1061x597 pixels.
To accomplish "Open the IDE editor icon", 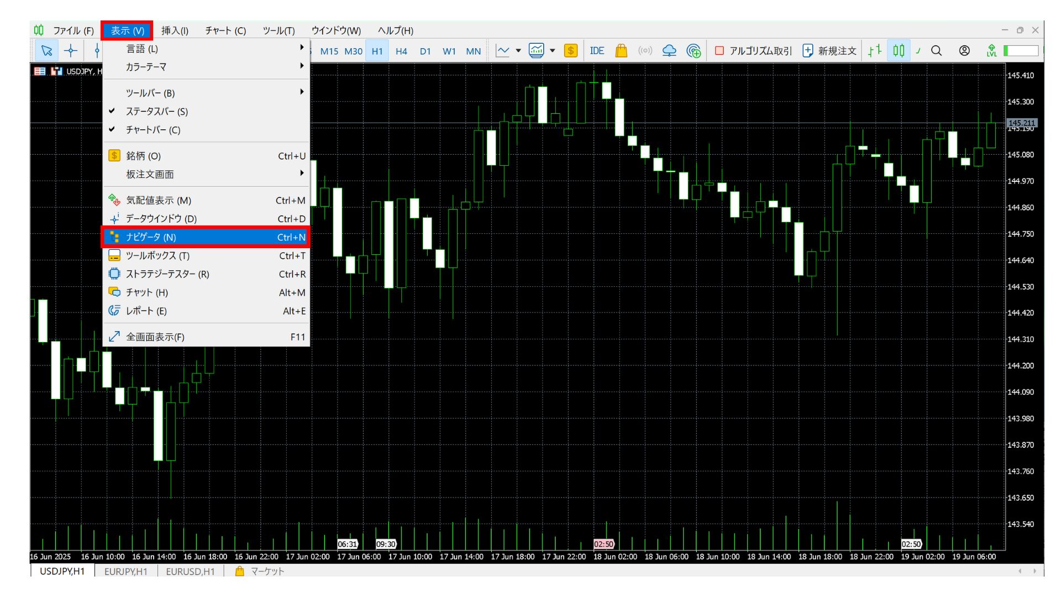I will point(597,51).
